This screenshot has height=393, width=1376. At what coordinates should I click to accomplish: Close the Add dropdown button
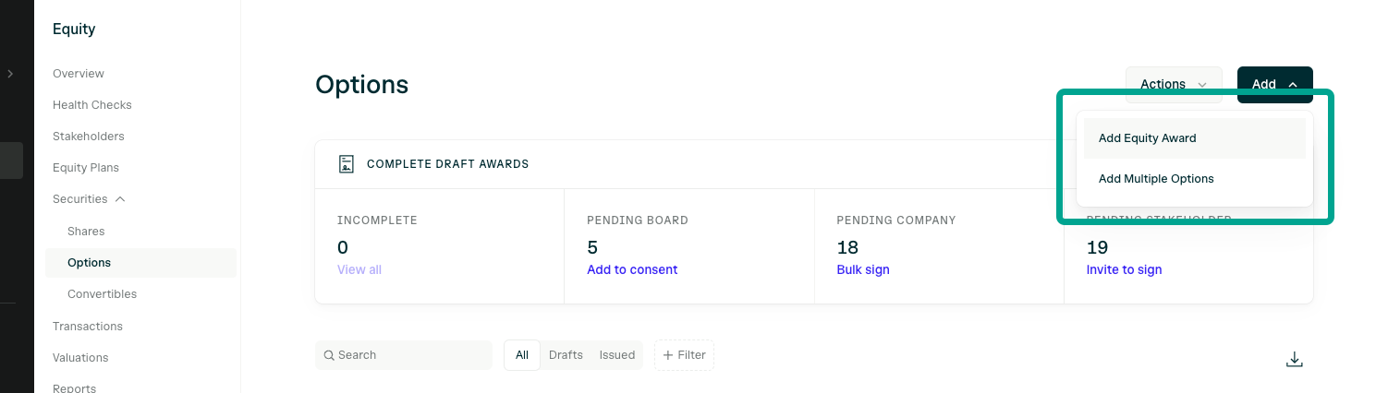pyautogui.click(x=1275, y=84)
